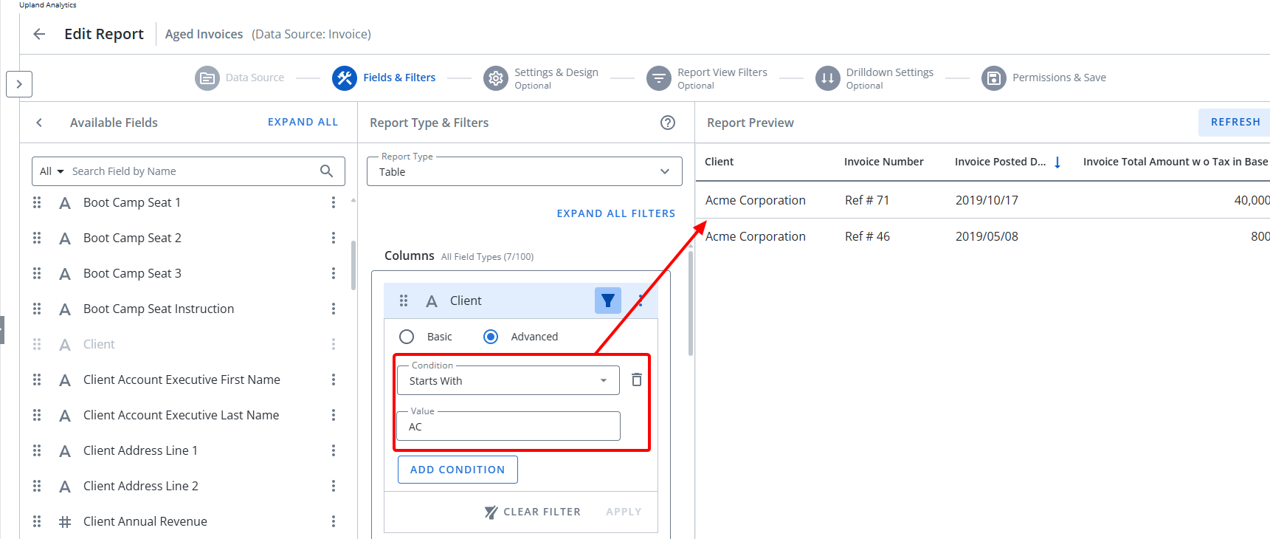Select Boot Camp Seat 2 field
1270x539 pixels.
(132, 238)
